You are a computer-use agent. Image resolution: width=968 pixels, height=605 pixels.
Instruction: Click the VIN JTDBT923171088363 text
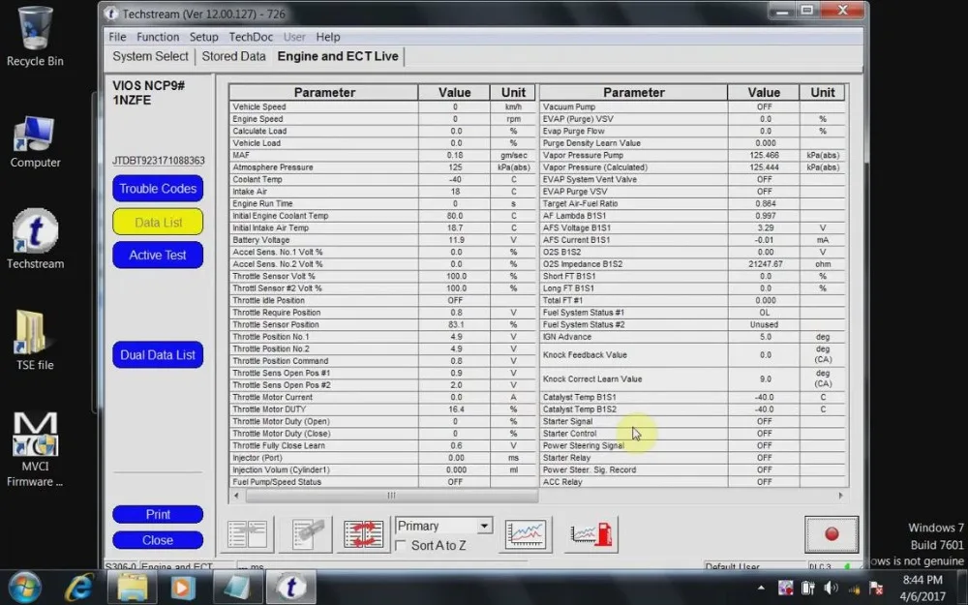(x=158, y=161)
